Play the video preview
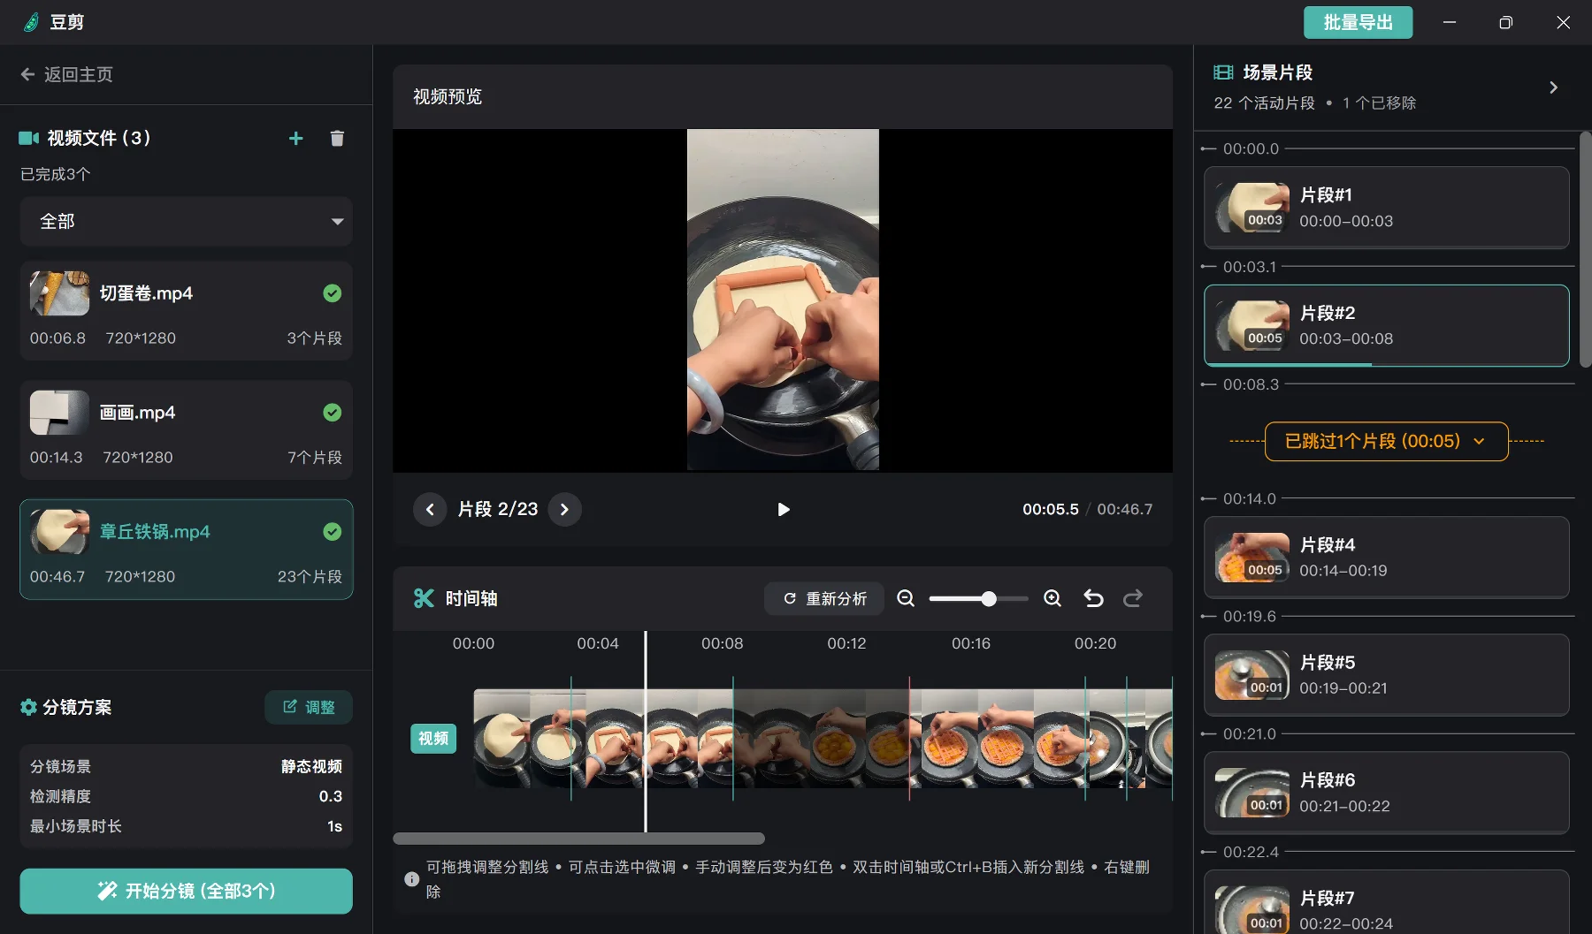The height and width of the screenshot is (934, 1592). (x=782, y=509)
